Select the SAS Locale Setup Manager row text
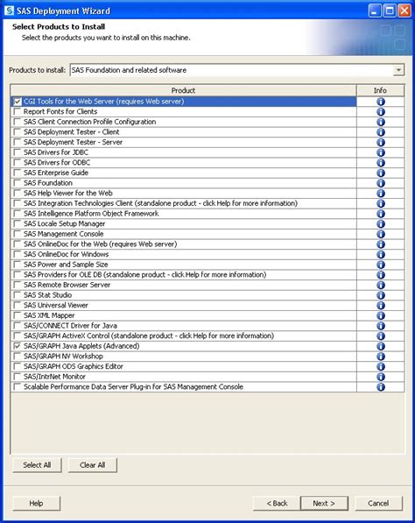This screenshot has width=415, height=523. pyautogui.click(x=64, y=223)
